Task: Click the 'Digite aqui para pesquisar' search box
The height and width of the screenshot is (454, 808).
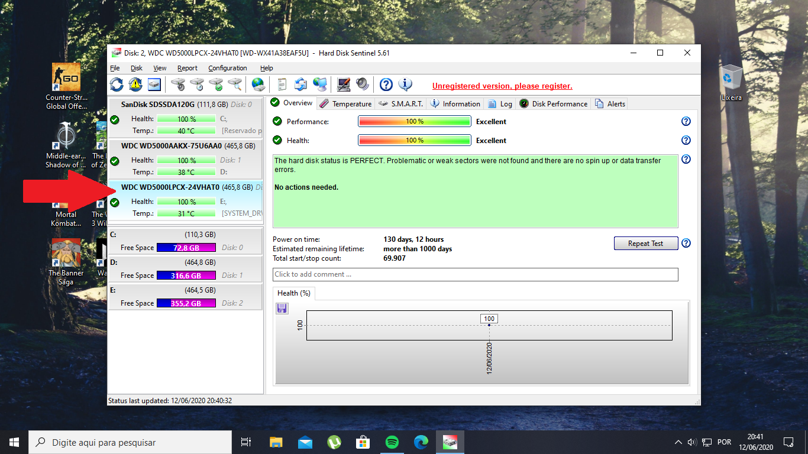Action: tap(130, 442)
